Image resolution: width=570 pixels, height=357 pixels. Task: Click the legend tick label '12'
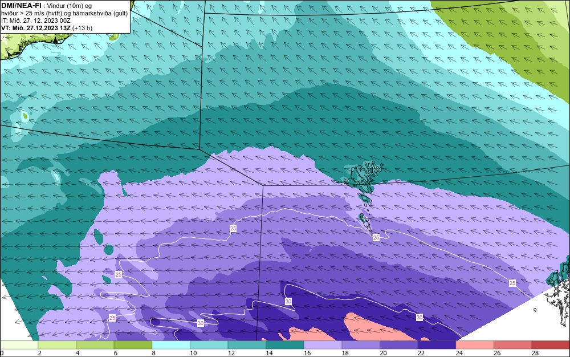coord(231,353)
